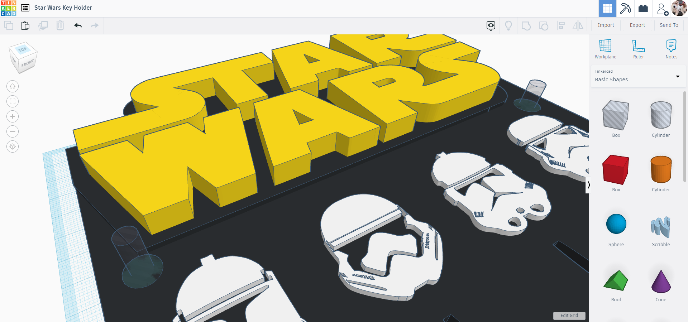Open the Basic Shapes library dropdown
688x322 pixels.
point(638,76)
